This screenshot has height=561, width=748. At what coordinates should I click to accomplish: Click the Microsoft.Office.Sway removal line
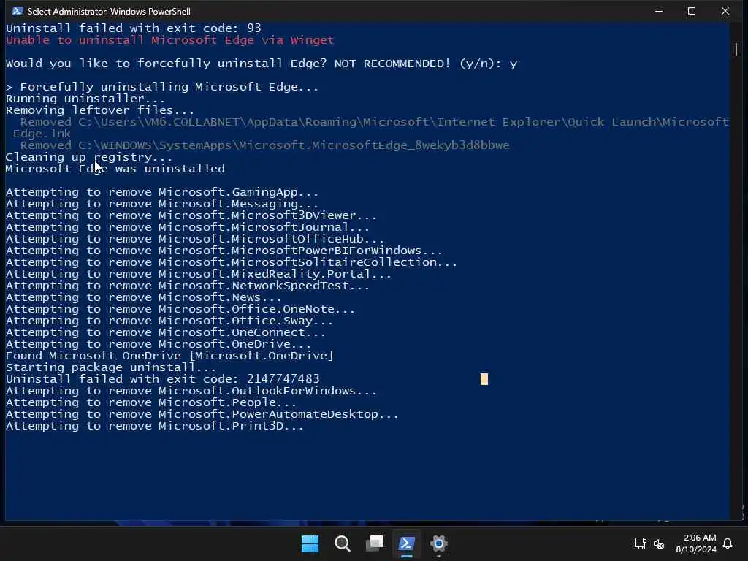tap(169, 321)
